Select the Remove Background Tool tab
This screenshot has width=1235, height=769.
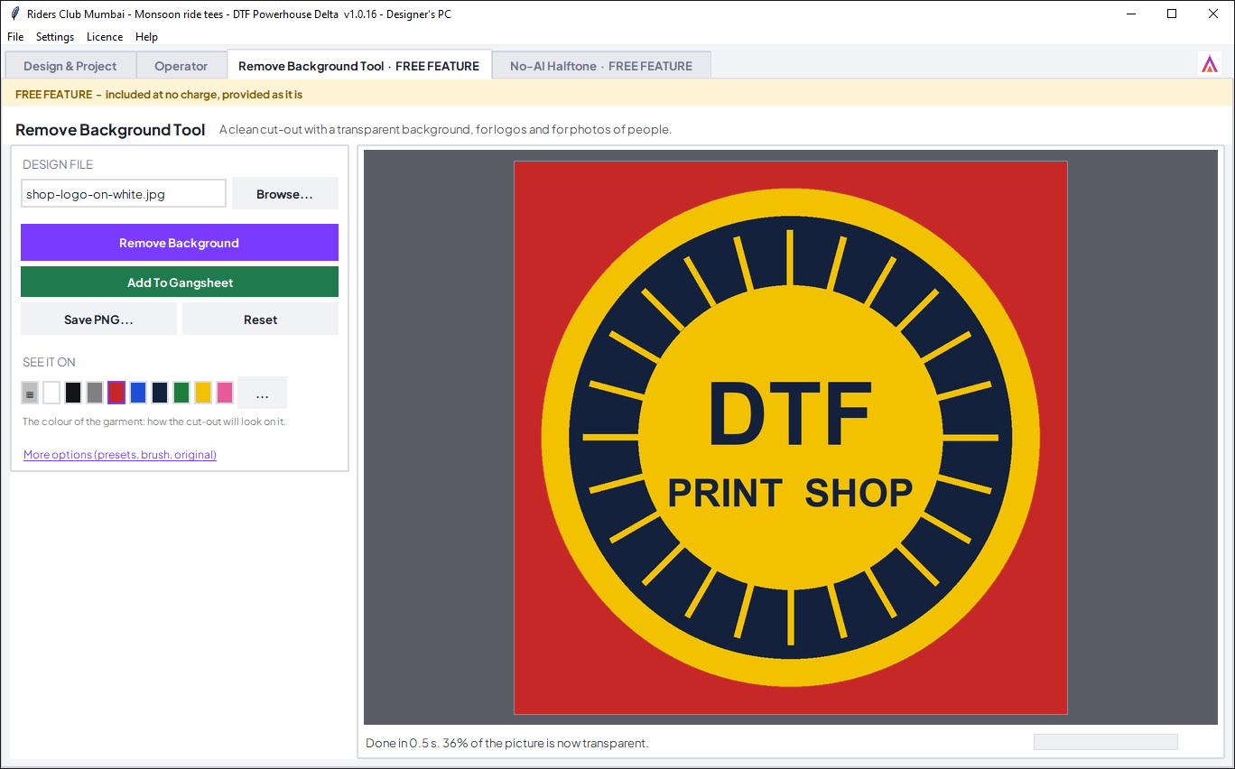359,66
